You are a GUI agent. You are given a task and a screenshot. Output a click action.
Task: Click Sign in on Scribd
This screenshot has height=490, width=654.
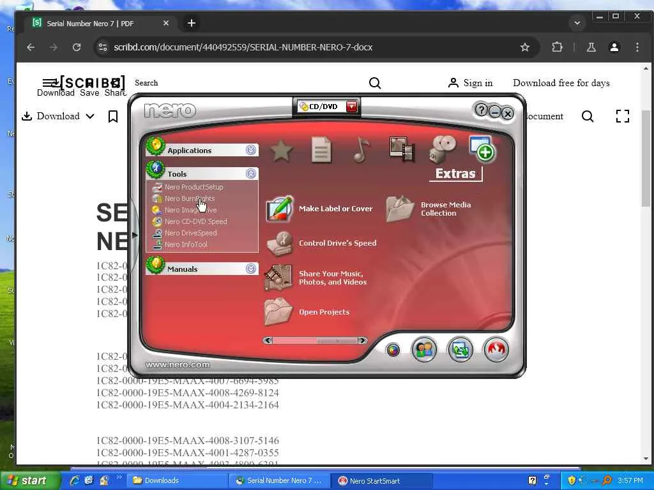[470, 83]
